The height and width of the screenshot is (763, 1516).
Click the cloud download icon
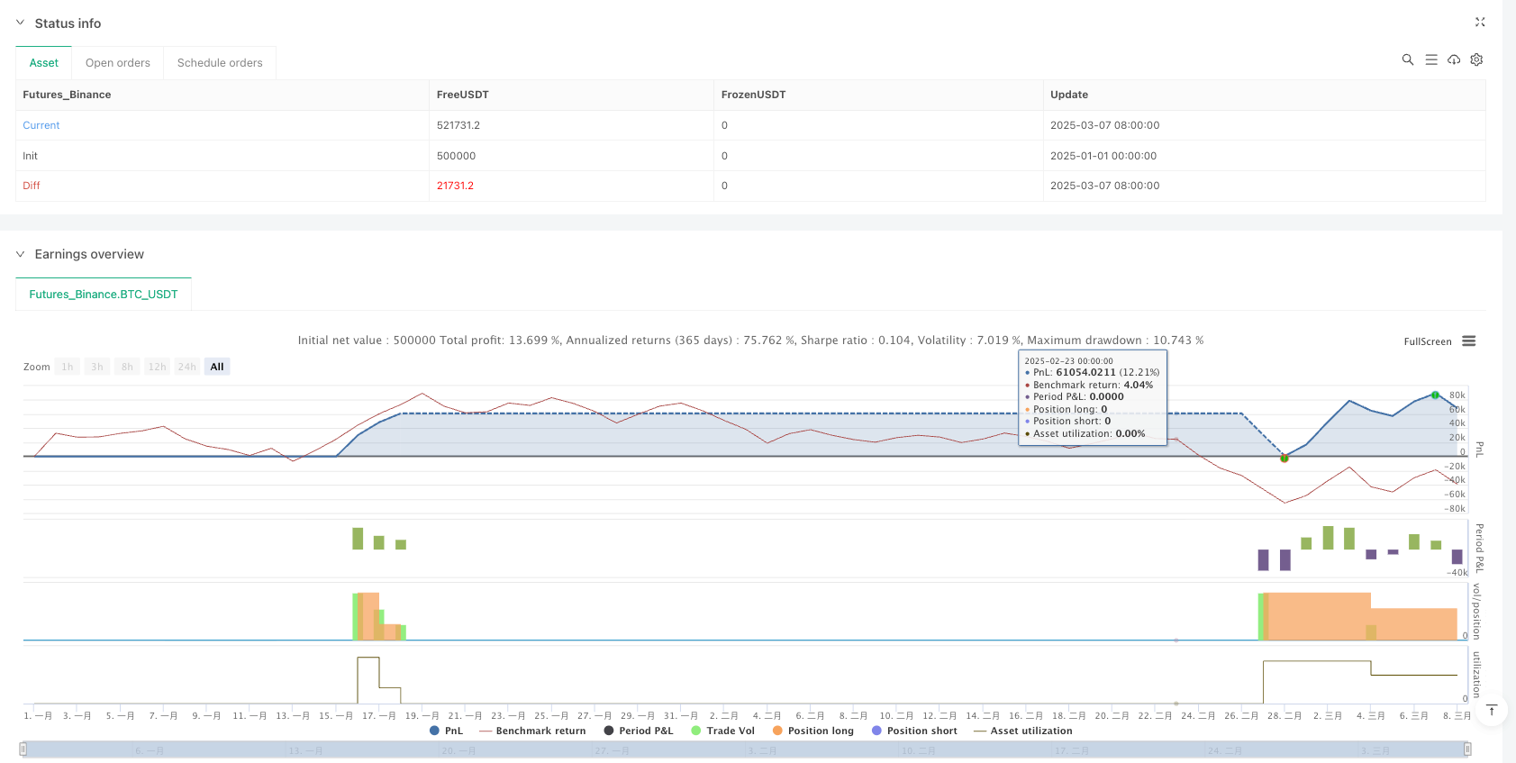point(1453,59)
